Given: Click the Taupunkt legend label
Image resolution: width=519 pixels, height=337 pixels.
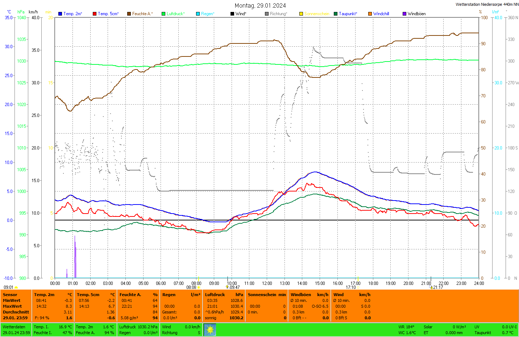Looking at the screenshot, I should [348, 14].
